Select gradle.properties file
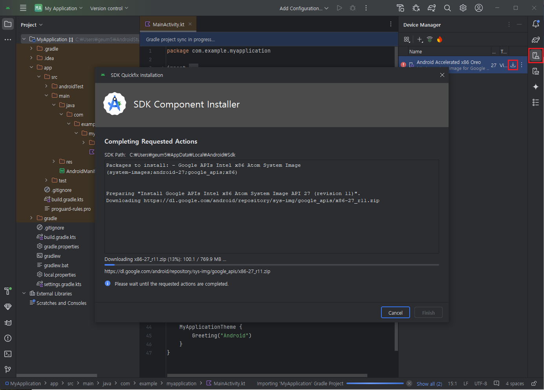 58,246
